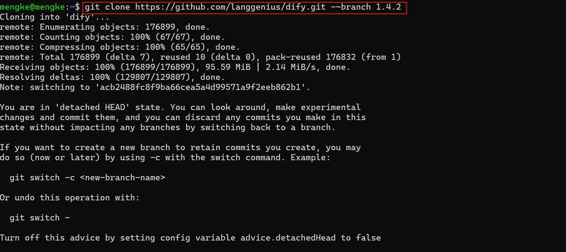Click the commit hash starting with acb2488

pyautogui.click(x=200, y=87)
